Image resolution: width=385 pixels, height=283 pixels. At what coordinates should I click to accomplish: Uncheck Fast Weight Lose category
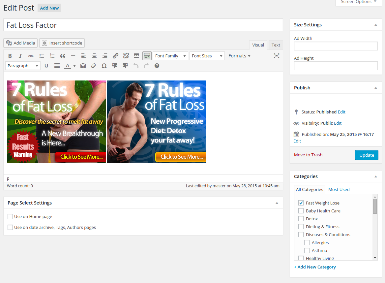[301, 203]
